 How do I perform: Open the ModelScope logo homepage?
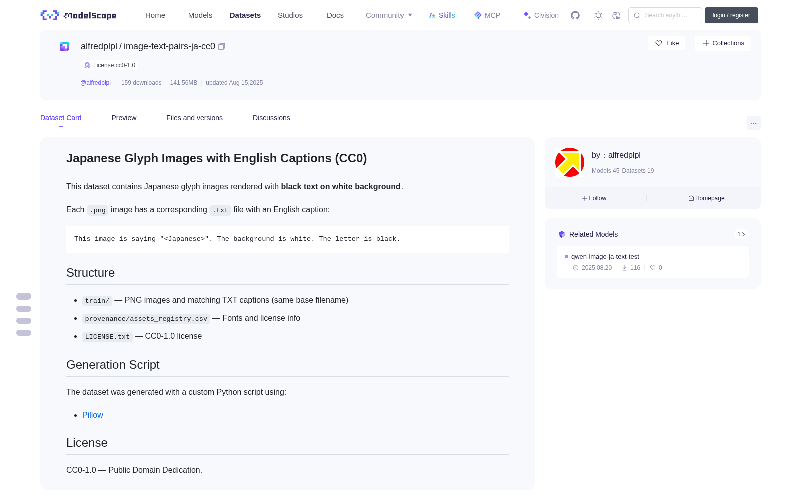(x=79, y=15)
